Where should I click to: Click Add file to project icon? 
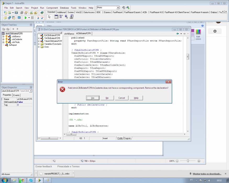31,13
